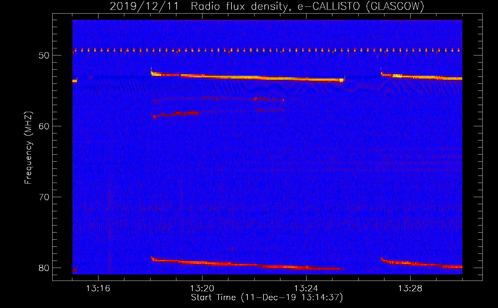This screenshot has width=498, height=308.
Task: Click the '80' frequency tick label
Action: tap(44, 268)
